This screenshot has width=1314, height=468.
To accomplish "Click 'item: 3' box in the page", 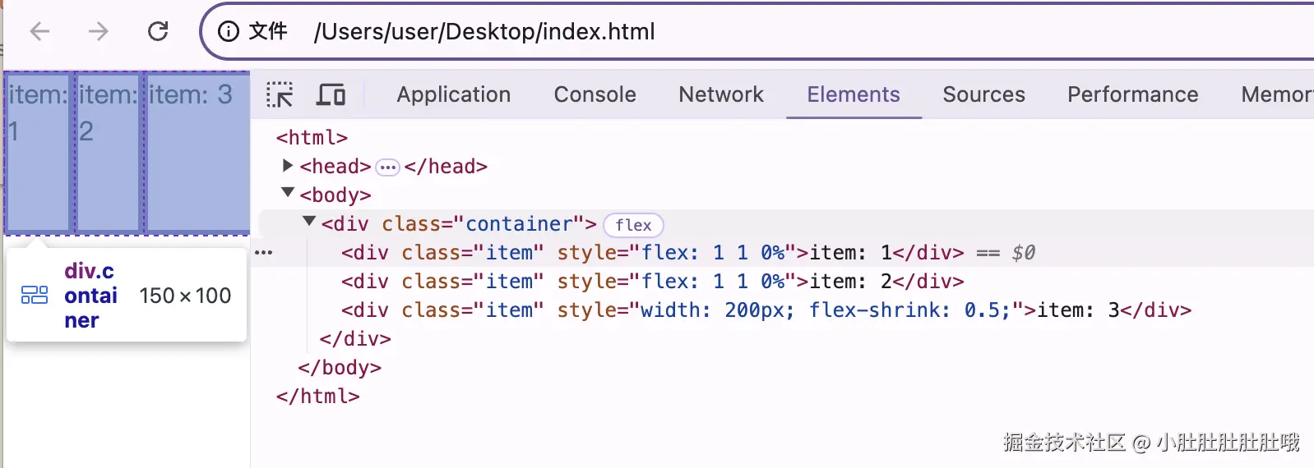I will click(x=198, y=153).
